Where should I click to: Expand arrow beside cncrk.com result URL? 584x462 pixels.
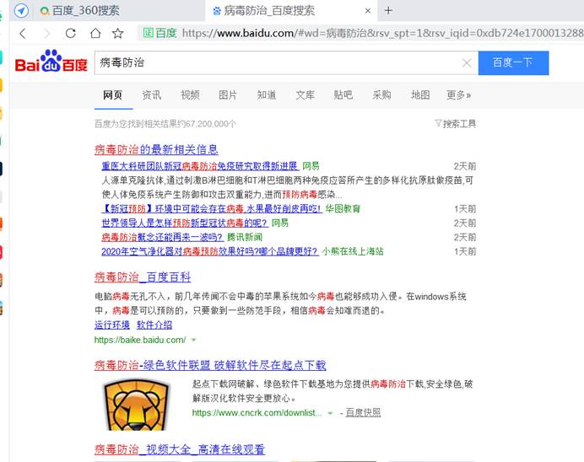pyautogui.click(x=330, y=413)
